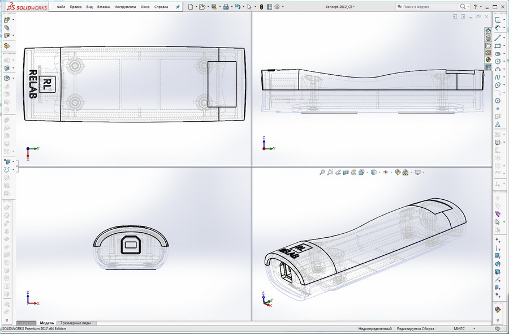Click the Save icon in the toolbar
Image resolution: width=509 pixels, height=334 pixels.
213,6
